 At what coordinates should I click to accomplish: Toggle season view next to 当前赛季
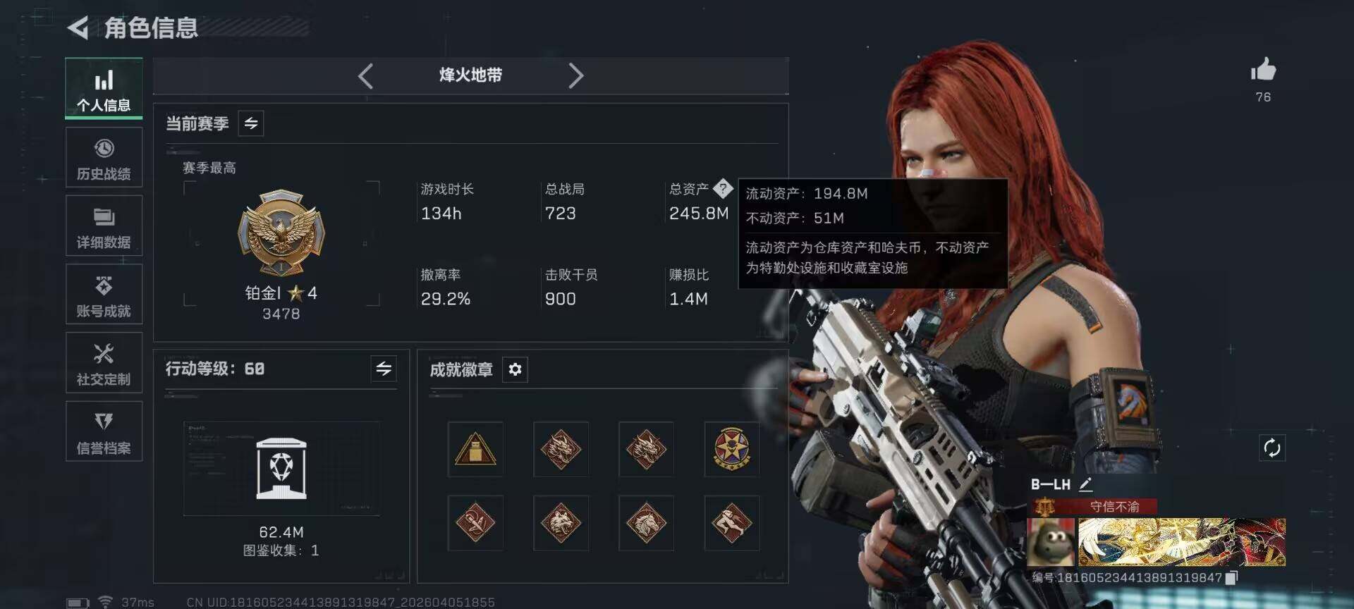point(251,123)
